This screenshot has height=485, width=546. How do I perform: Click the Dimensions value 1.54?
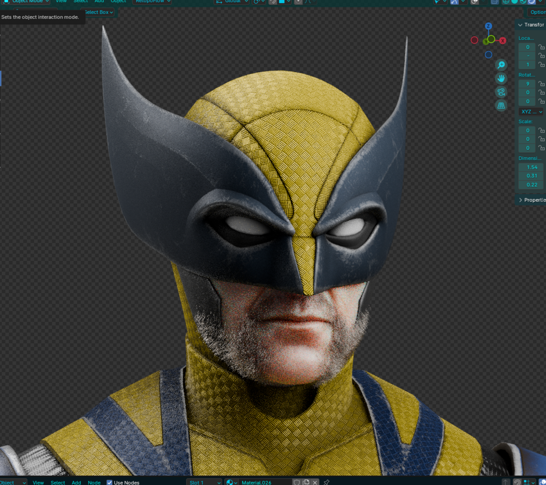coord(531,167)
